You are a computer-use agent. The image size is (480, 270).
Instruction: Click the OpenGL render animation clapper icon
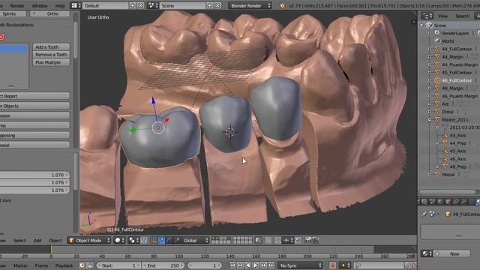316,241
